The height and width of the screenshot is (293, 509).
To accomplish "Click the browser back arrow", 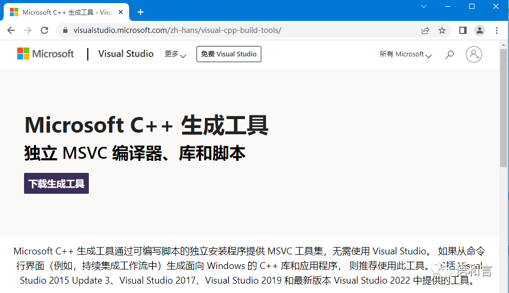I will point(11,30).
